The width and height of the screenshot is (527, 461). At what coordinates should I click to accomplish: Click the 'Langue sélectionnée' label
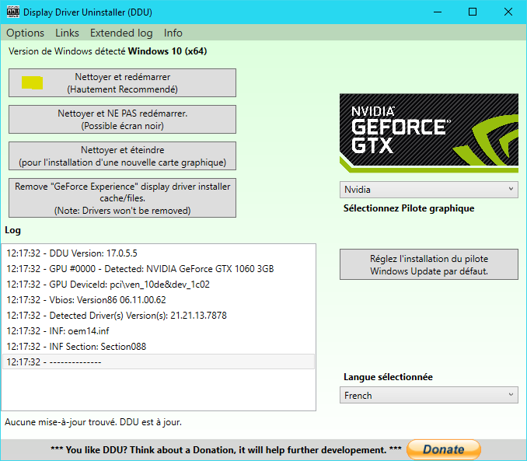pyautogui.click(x=388, y=377)
